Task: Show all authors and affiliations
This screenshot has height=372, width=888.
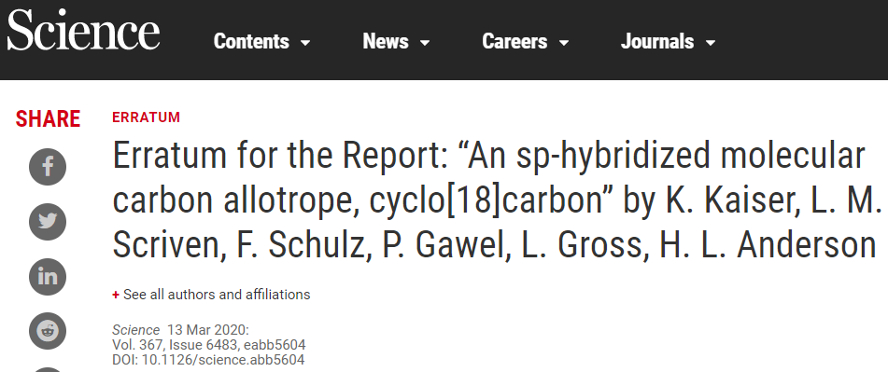Action: [x=217, y=295]
